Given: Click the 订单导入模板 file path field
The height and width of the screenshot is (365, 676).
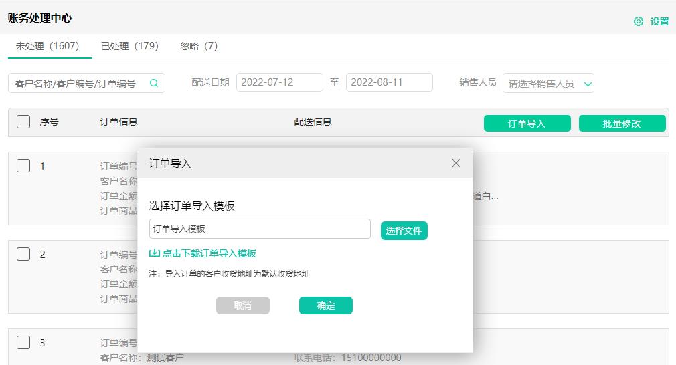Looking at the screenshot, I should click(x=260, y=229).
